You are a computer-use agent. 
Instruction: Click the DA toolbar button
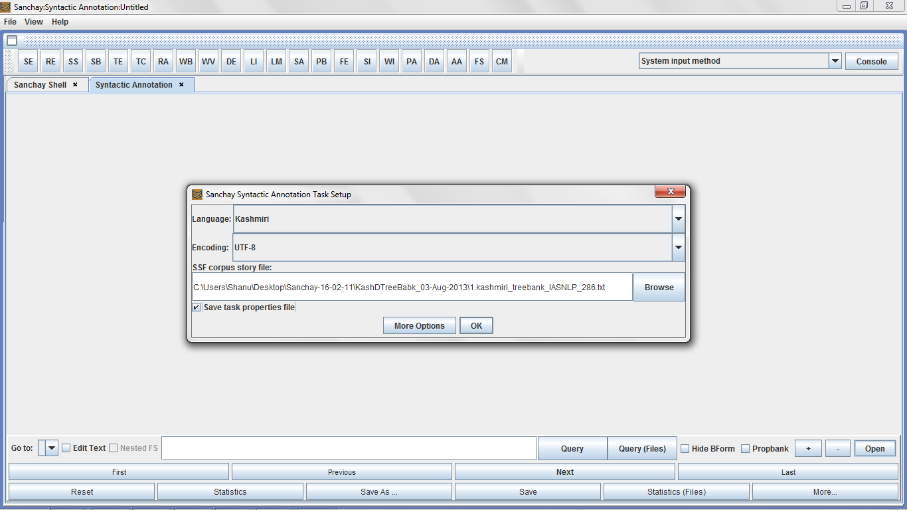(435, 62)
